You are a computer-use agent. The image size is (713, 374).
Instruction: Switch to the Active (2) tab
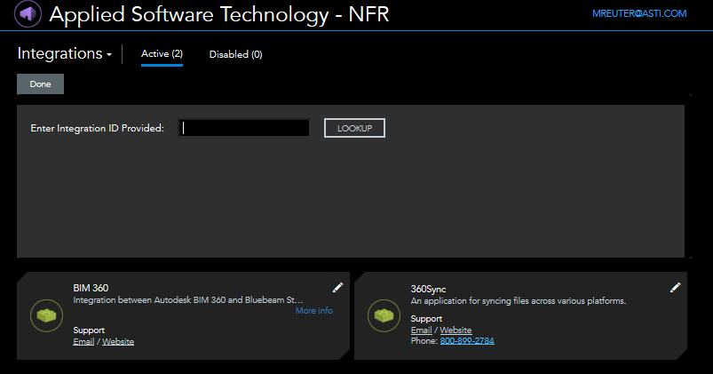(x=162, y=54)
